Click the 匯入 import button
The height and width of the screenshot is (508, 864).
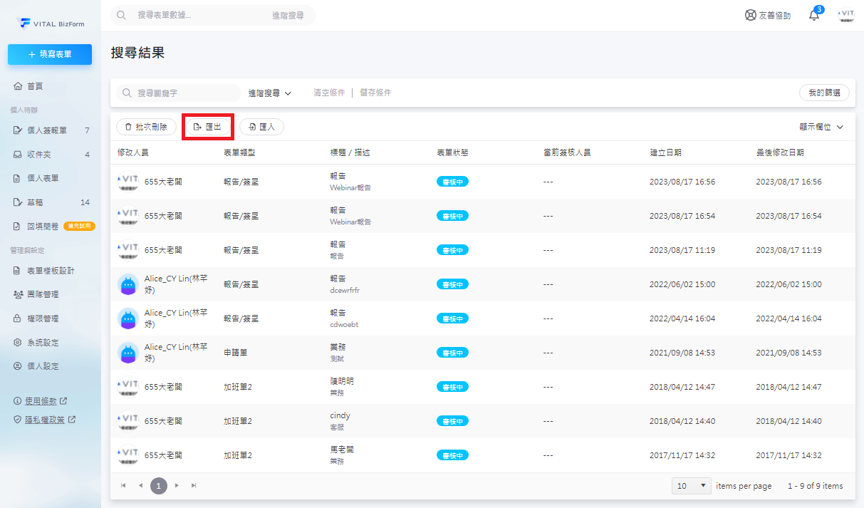(x=261, y=127)
